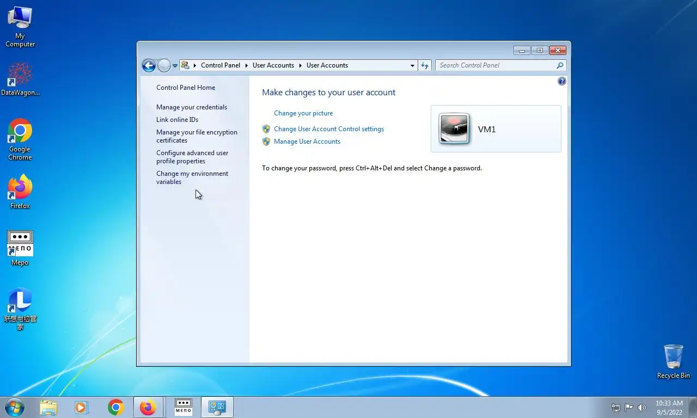Open Change my environment variables
The width and height of the screenshot is (697, 418).
[192, 177]
